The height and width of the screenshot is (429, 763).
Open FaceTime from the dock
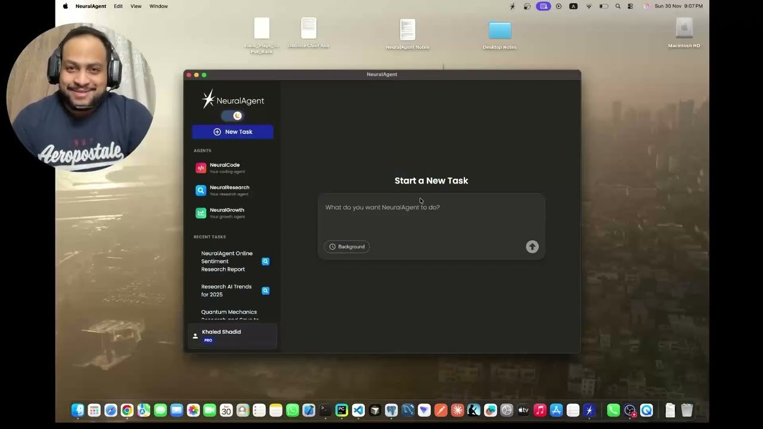click(210, 410)
